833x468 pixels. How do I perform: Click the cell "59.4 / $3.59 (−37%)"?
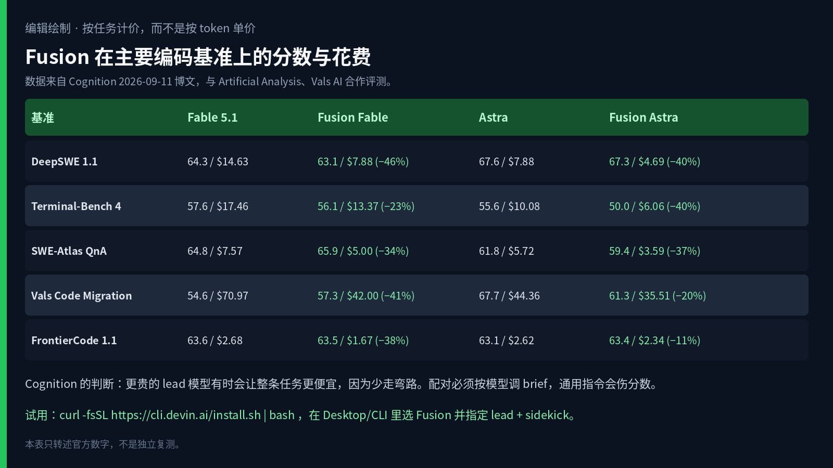click(x=654, y=251)
